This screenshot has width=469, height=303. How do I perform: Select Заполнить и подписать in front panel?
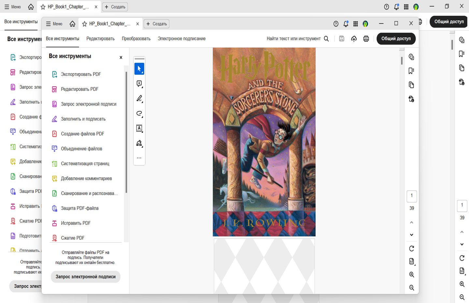(83, 119)
